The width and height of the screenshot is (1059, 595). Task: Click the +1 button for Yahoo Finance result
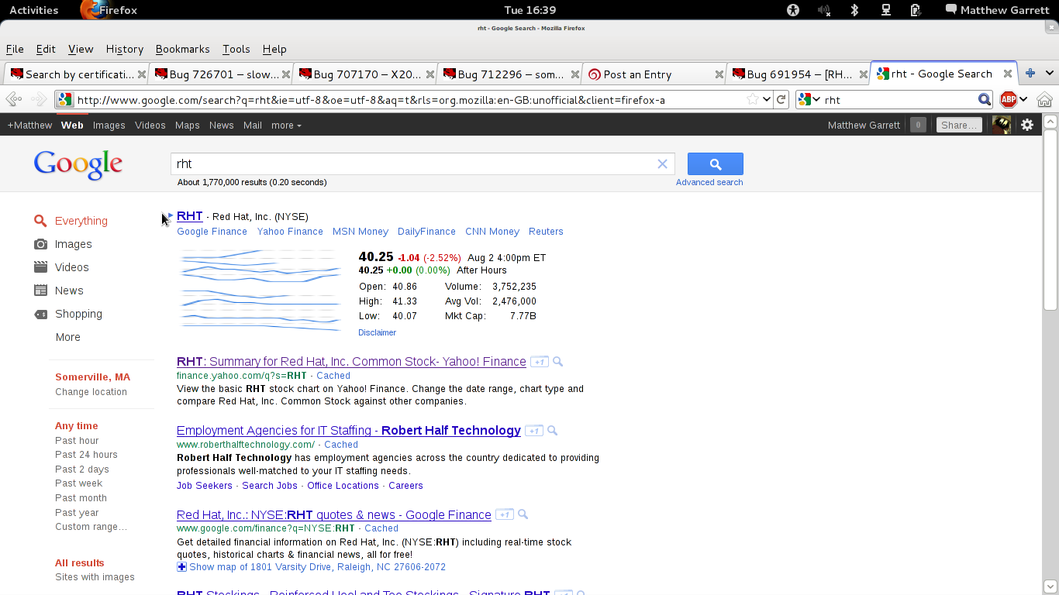(540, 362)
